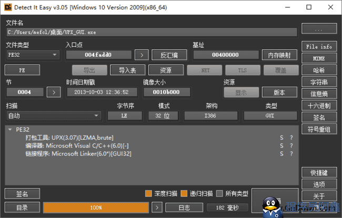Screen dimensions: 342x218
Task: Click the I386 architecture field
Action: point(210,116)
